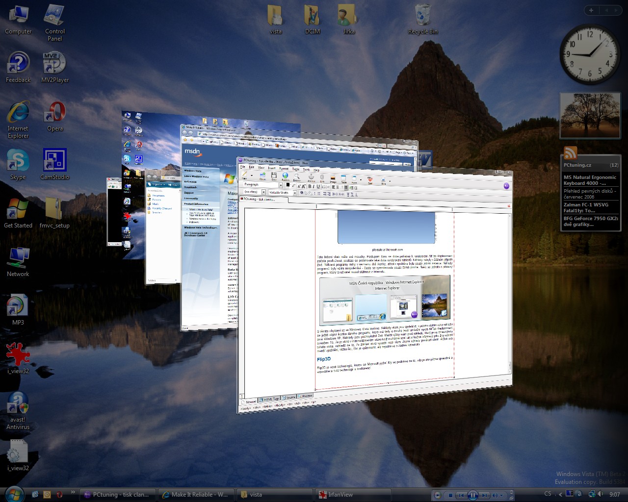Screen dimensions: 628x502
Task: Select the Recycle Bin icon
Action: click(x=422, y=20)
